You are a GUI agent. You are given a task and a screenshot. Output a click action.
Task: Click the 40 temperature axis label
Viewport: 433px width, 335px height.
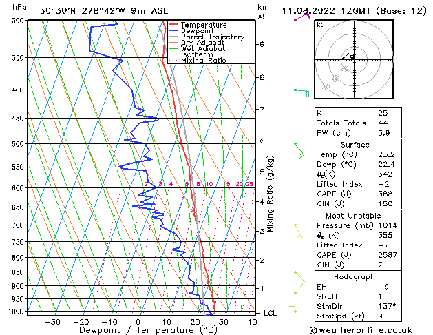252,322
